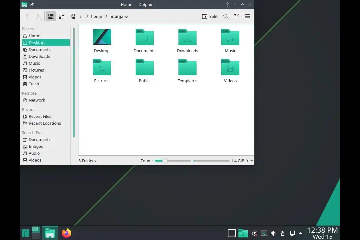Open the Manjaro application launcher
The width and height of the screenshot is (360, 240).
click(x=26, y=233)
